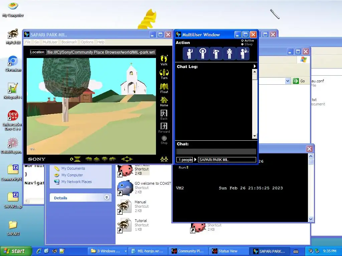Open the Help menu
This screenshot has height=256, width=342.
pos(101,42)
